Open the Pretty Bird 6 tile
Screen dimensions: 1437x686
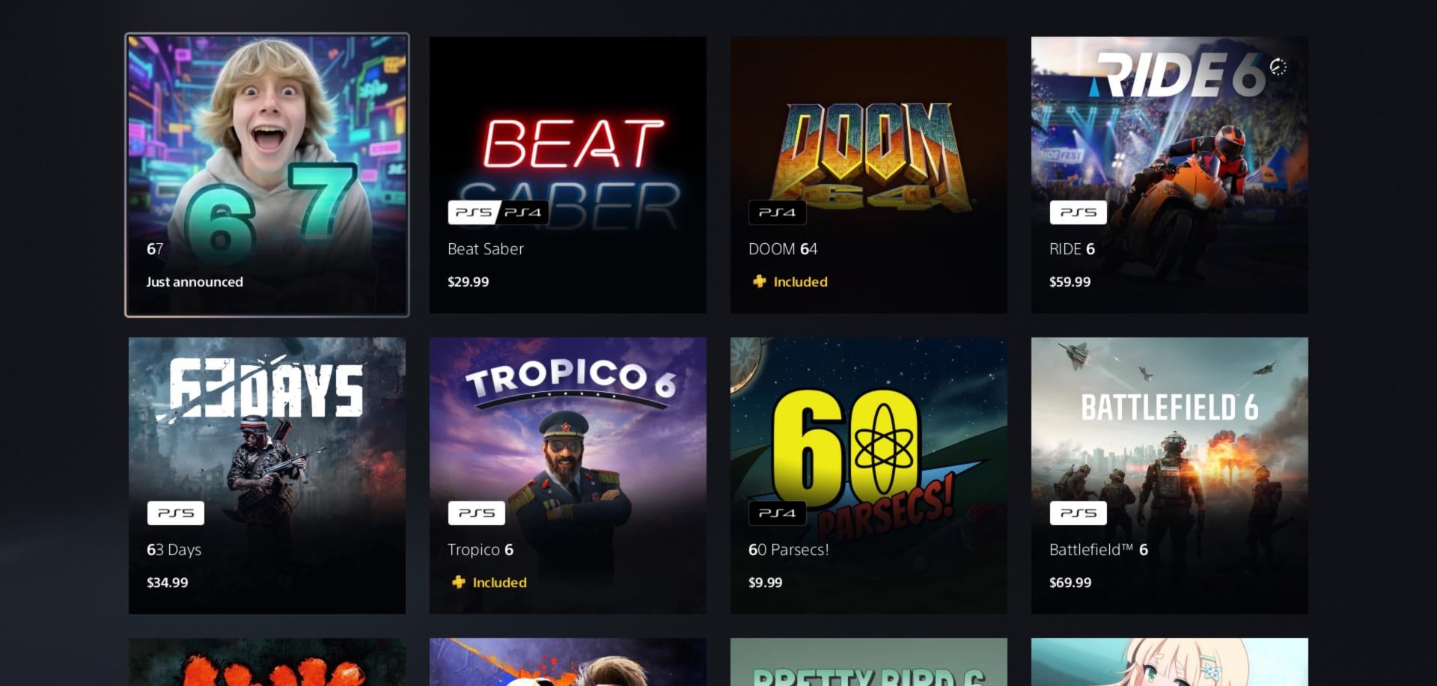point(869,662)
